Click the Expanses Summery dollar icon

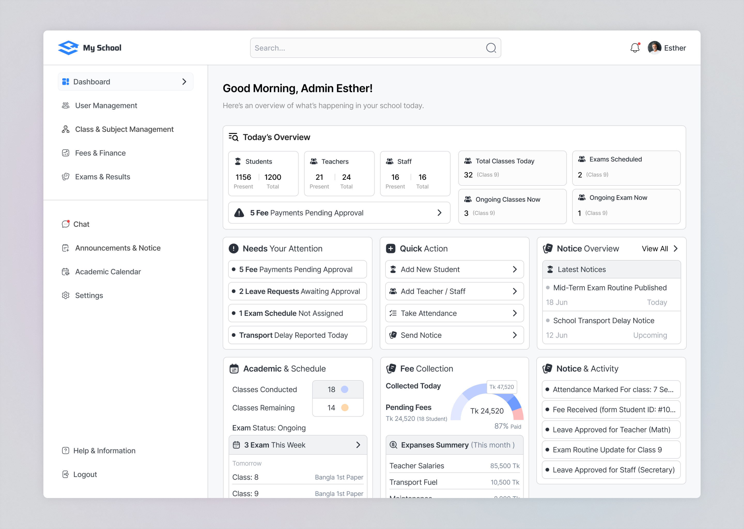(393, 445)
